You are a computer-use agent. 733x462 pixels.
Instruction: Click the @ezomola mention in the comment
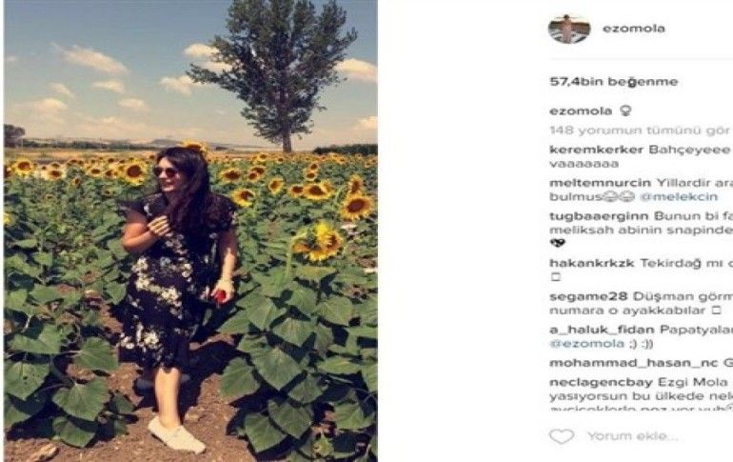pyautogui.click(x=586, y=344)
